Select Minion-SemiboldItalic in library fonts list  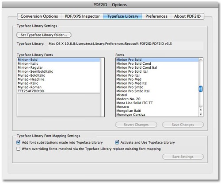(58, 71)
